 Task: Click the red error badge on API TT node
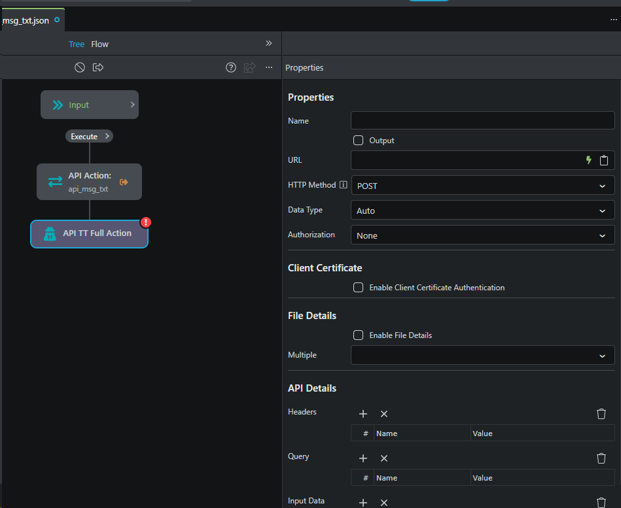(146, 222)
